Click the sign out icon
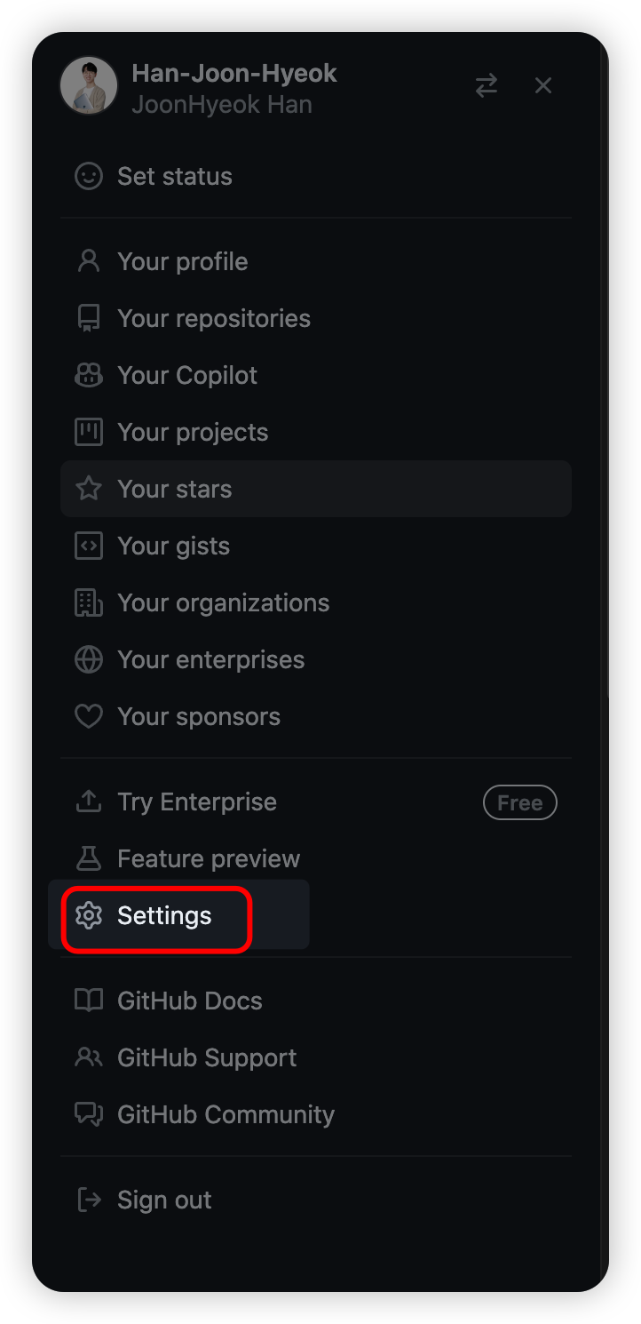This screenshot has height=1324, width=641. (89, 1200)
